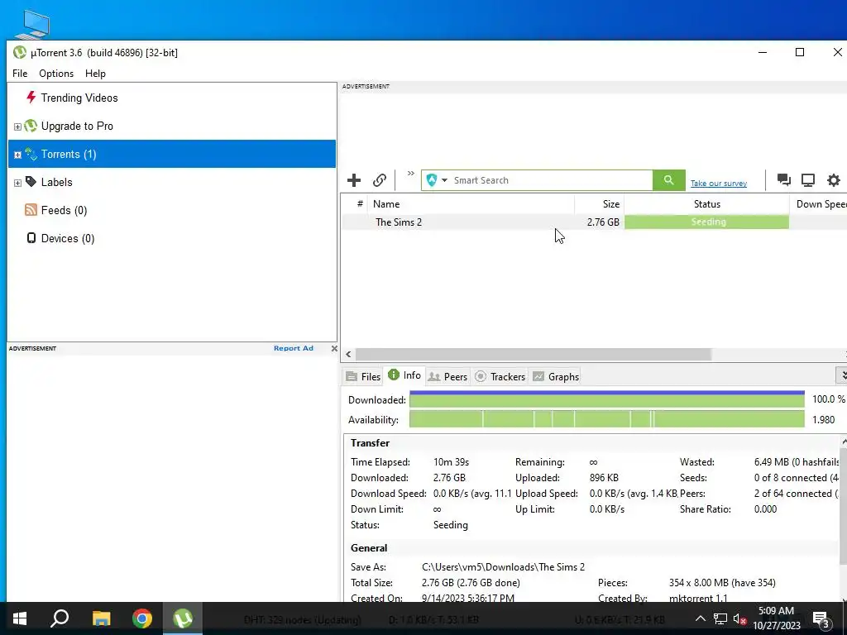Click the Torrents arrows icon in the sidebar
Screen dimensions: 847x635
pyautogui.click(x=31, y=154)
